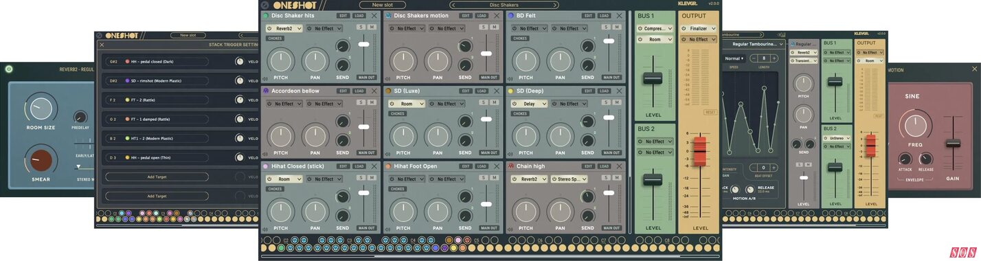Screen dimensions: 981x261
Task: Click the Pitch knob on Disc Shaker hits
Action: pos(281,61)
